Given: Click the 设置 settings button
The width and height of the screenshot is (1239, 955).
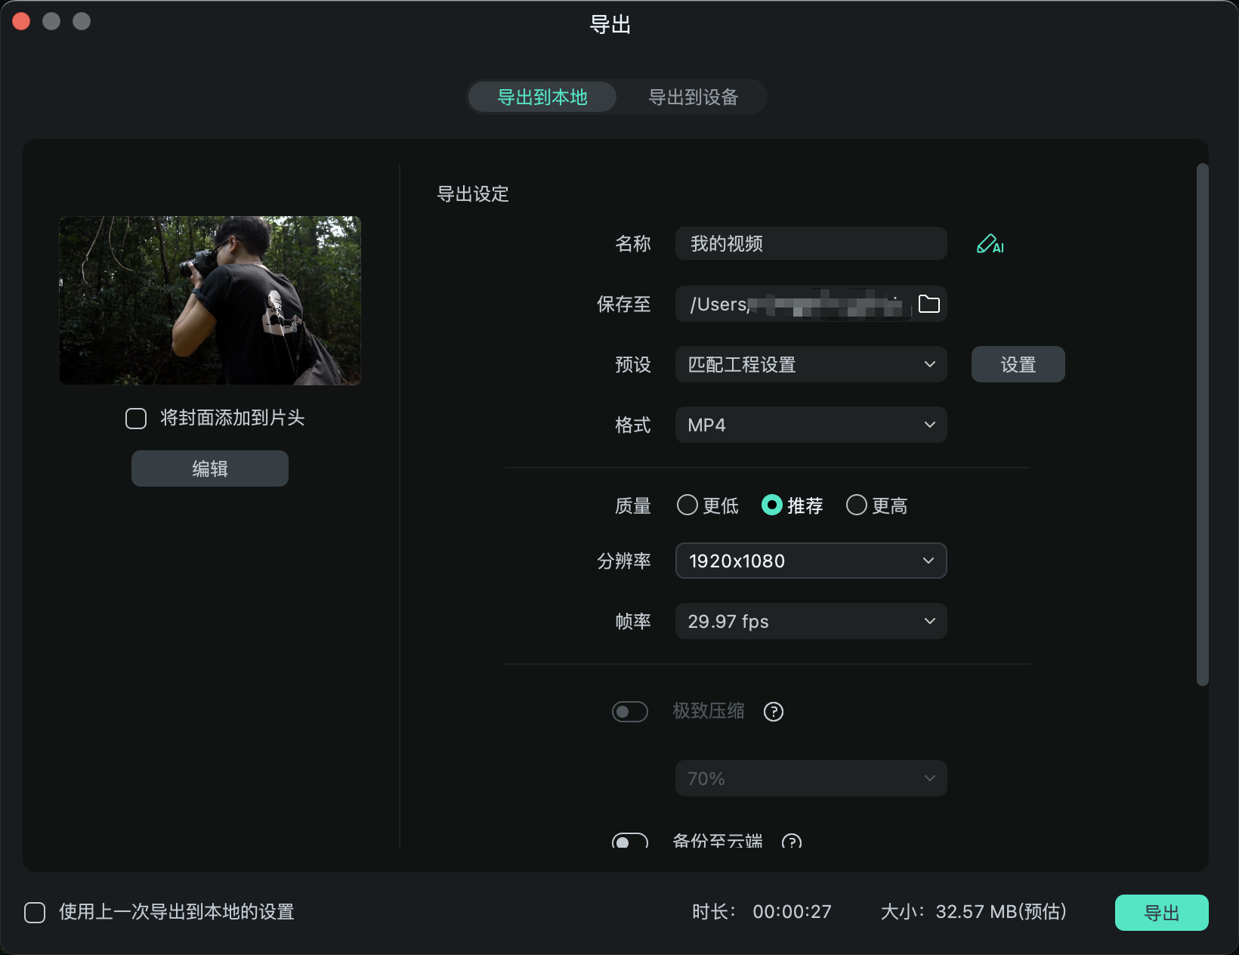Looking at the screenshot, I should (x=1018, y=364).
